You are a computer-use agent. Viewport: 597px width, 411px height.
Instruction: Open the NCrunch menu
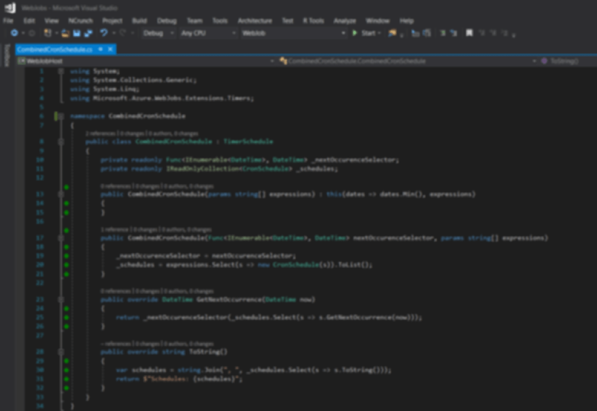(x=81, y=21)
